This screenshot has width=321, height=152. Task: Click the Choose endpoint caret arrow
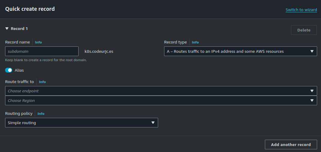point(312,91)
